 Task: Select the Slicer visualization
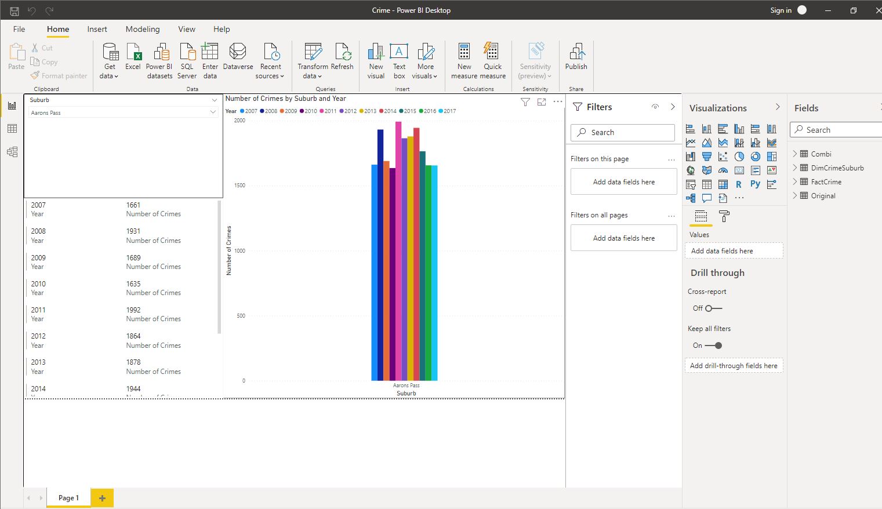coord(691,184)
